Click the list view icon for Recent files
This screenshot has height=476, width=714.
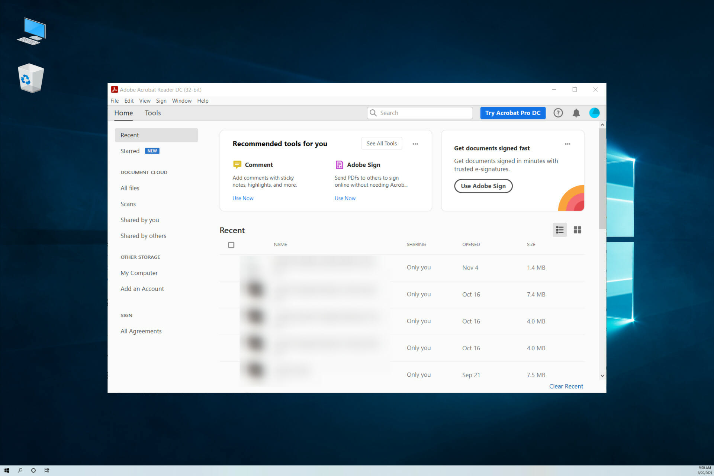tap(560, 229)
